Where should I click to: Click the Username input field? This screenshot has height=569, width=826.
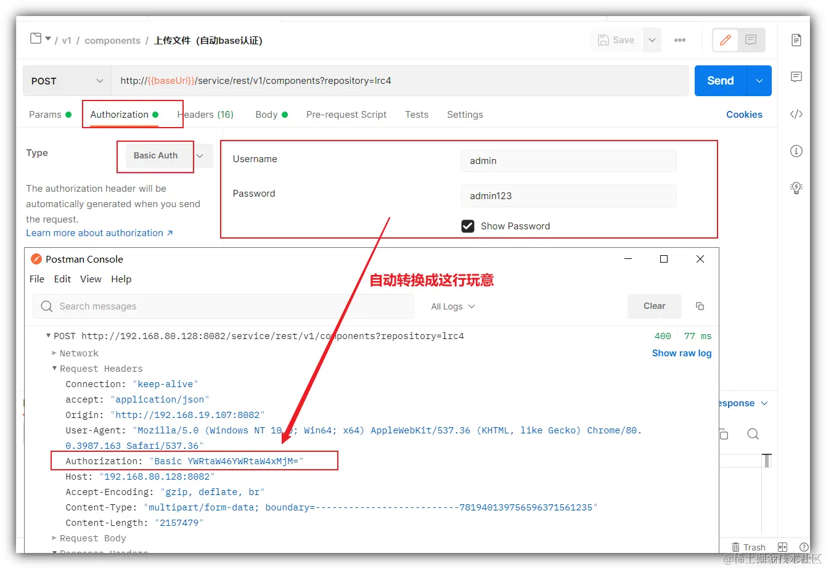click(568, 161)
